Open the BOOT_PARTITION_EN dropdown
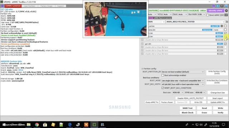The width and height of the screenshot is (229, 128). 182,72
